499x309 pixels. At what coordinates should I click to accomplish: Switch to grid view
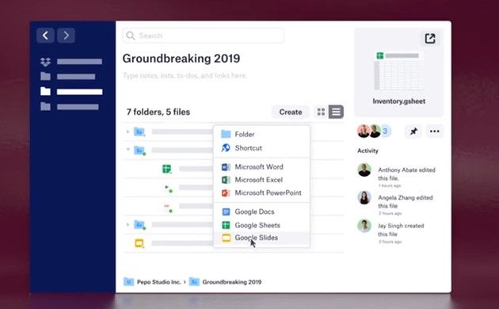[x=321, y=112]
